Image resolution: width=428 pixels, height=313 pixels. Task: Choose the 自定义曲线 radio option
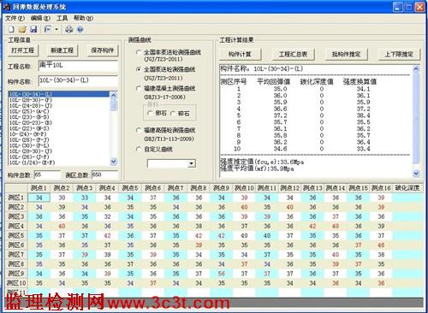coord(139,149)
